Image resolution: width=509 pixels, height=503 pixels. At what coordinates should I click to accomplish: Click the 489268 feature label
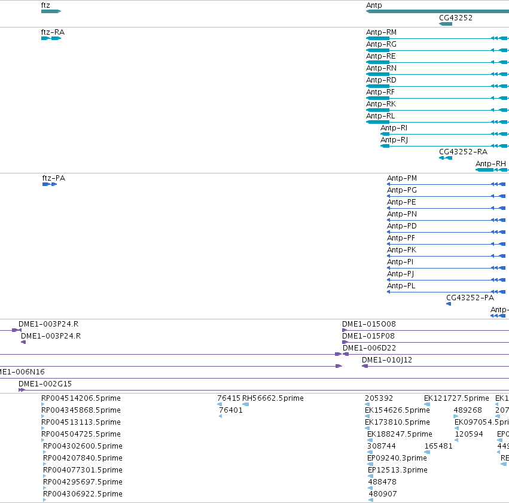pyautogui.click(x=468, y=410)
